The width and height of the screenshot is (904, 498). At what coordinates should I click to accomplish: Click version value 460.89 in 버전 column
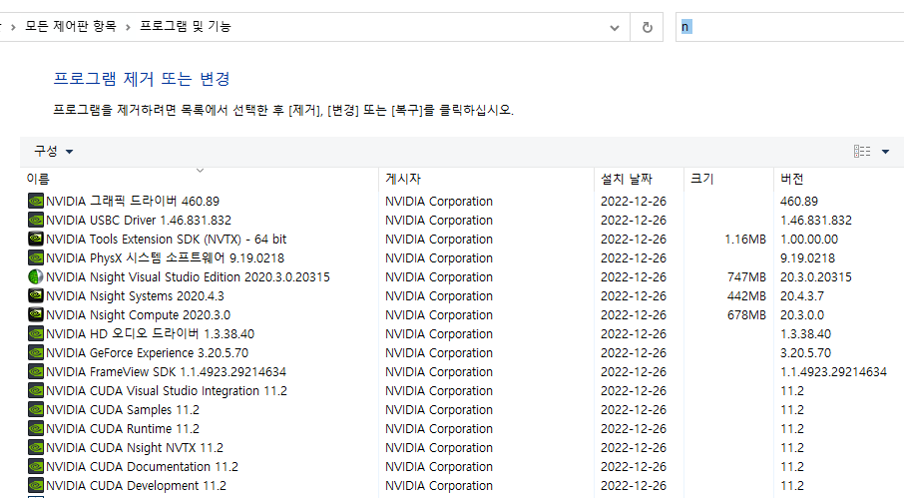point(799,202)
